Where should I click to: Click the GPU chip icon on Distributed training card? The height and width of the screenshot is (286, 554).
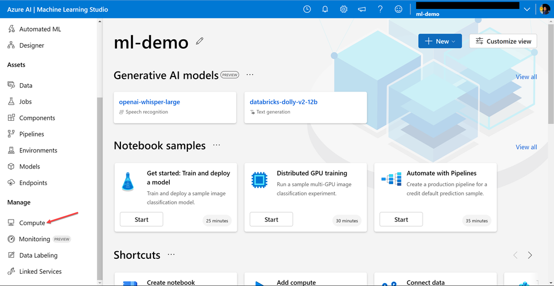pos(259,181)
